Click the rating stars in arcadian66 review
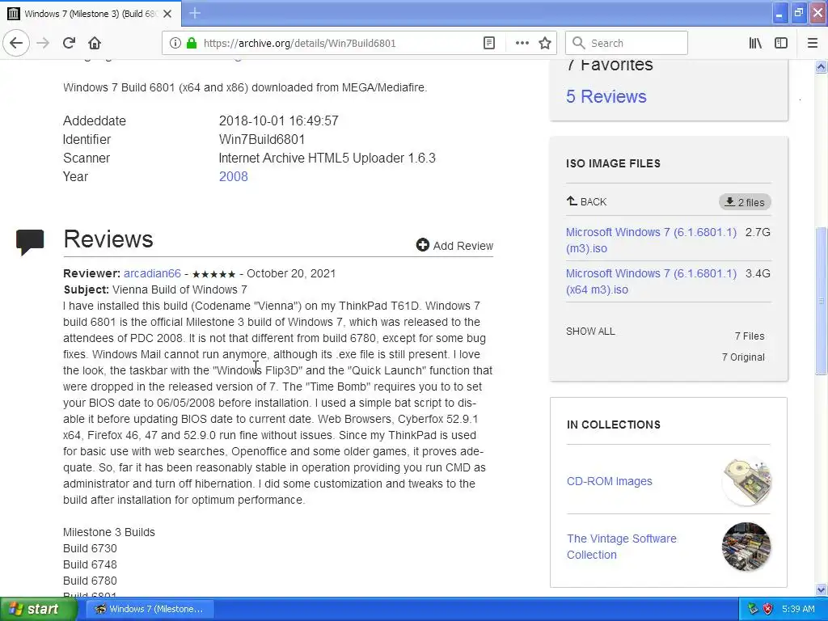This screenshot has height=621, width=828. coord(213,274)
